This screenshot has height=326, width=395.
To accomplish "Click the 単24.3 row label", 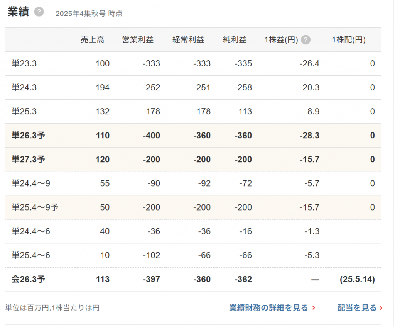I will [24, 88].
